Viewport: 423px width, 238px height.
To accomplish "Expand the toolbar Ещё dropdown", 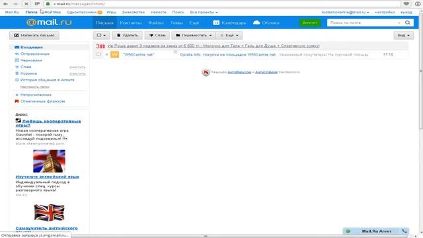I will tap(229, 35).
